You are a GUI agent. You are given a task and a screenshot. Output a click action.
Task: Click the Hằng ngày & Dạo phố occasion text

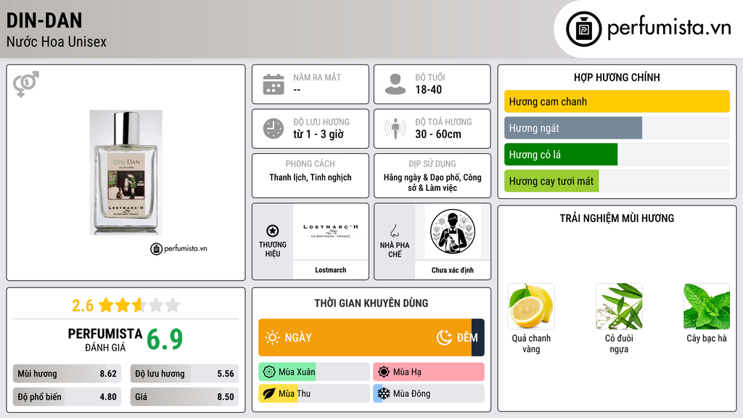point(432,182)
